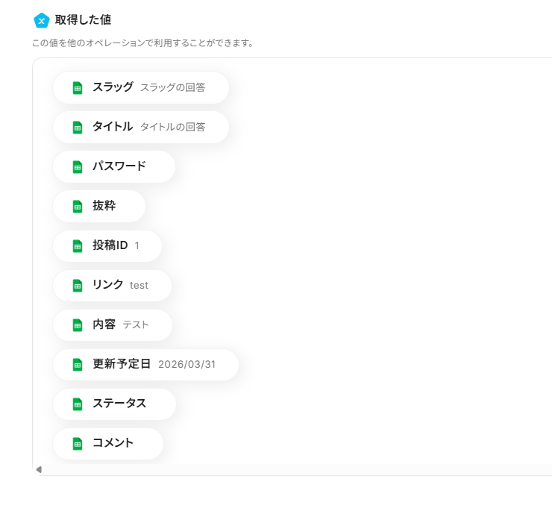Click the Sheets icon beside ステータス
This screenshot has width=552, height=508.
pos(77,404)
